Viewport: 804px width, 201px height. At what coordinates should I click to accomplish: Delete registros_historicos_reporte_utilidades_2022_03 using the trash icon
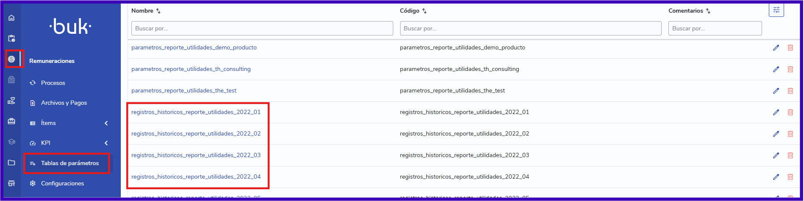pyautogui.click(x=790, y=155)
